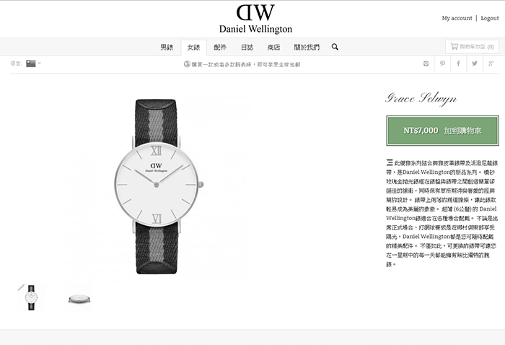This screenshot has width=505, height=345.
Task: Go to the 商店 menu item
Action: pos(273,48)
